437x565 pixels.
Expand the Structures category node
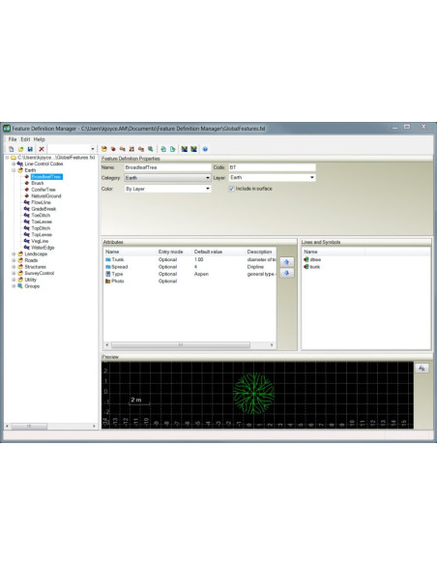[14, 267]
